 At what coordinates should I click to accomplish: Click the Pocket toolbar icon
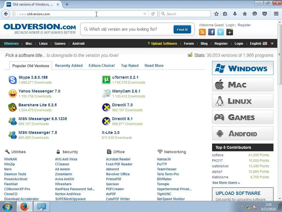tap(265, 14)
